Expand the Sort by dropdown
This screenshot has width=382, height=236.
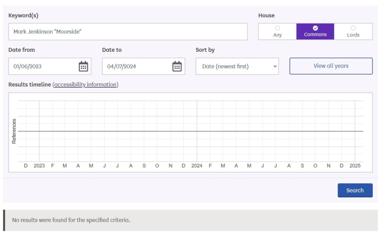tap(237, 66)
